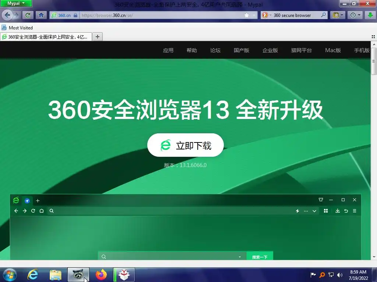Screen dimensions: 377x282
Task: Open the red box installer taskbar app
Action: 124,275
